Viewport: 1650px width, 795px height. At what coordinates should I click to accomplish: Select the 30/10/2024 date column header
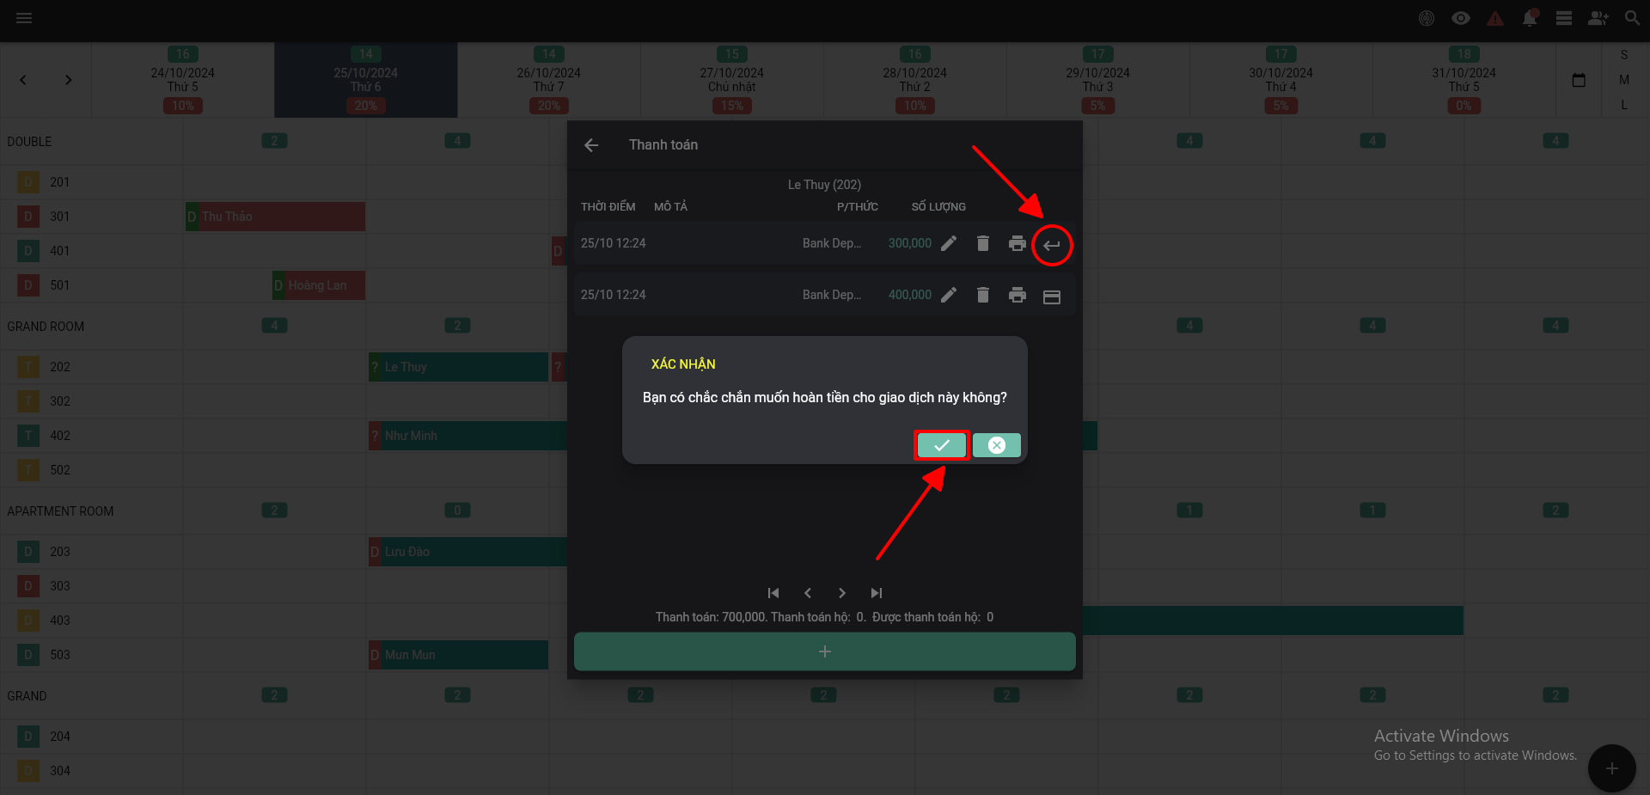[1281, 80]
